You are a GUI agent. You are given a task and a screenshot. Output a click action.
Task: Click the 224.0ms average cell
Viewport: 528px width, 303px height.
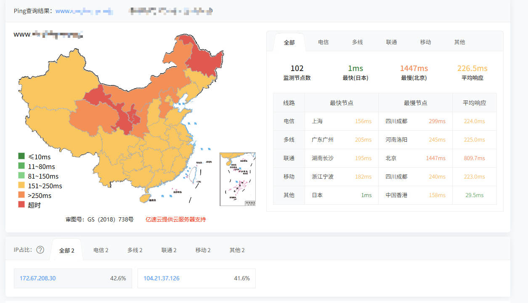474,121
